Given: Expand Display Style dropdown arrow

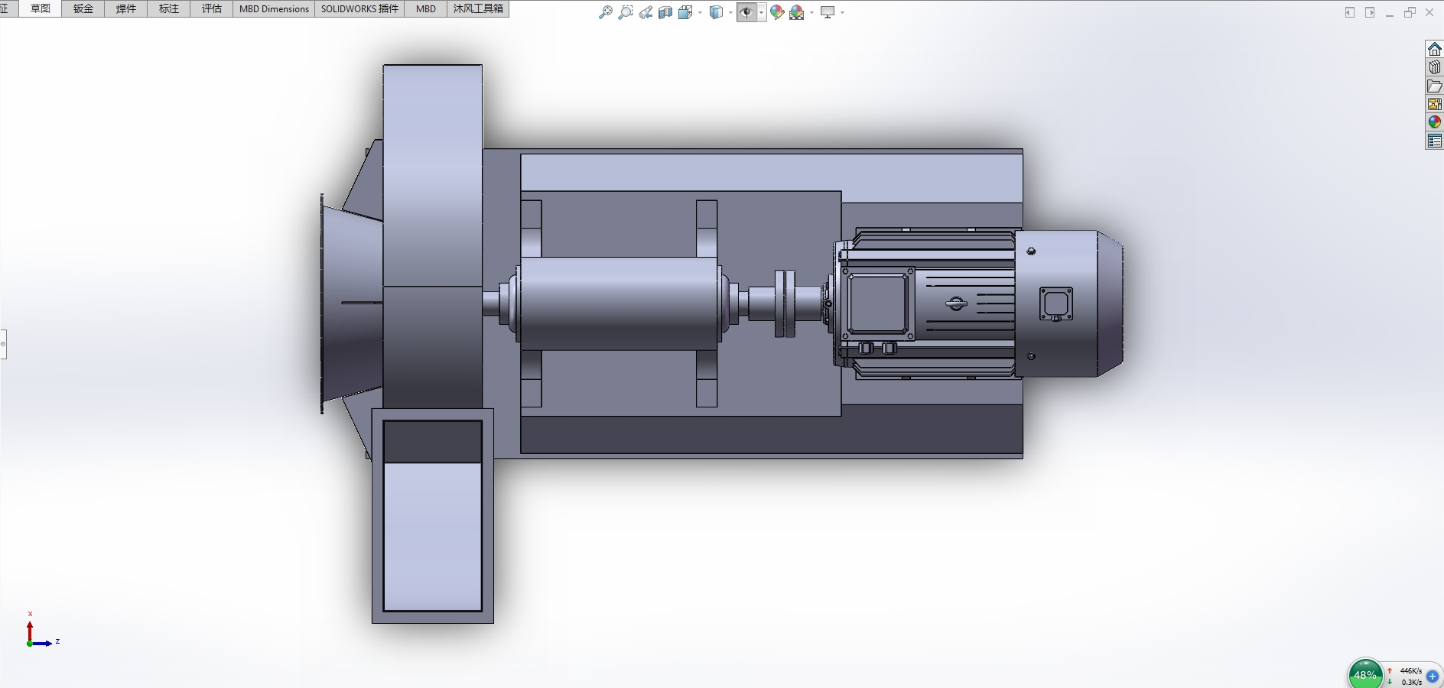Looking at the screenshot, I should [730, 12].
